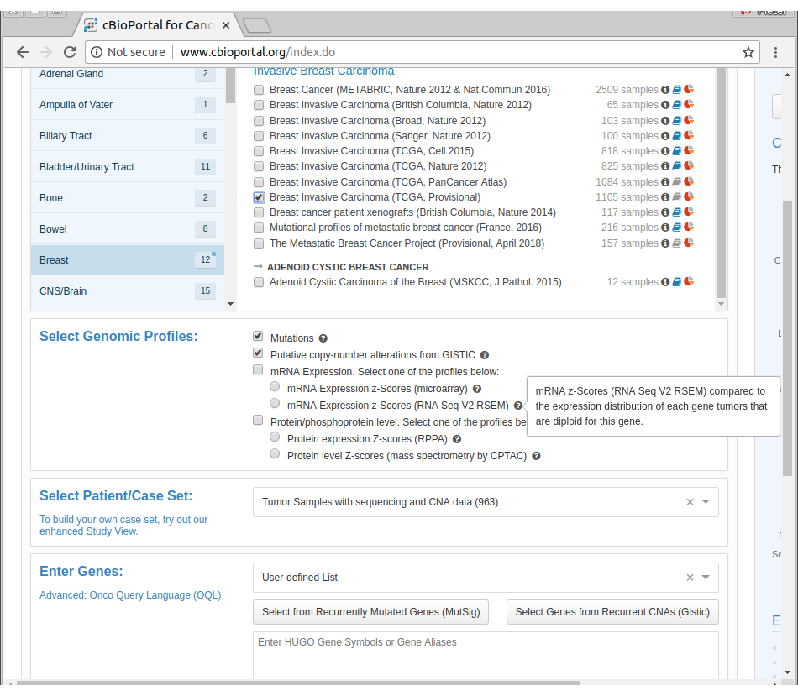Click the info icon beside the METABRIC breast study
This screenshot has height=696, width=798.
664,89
